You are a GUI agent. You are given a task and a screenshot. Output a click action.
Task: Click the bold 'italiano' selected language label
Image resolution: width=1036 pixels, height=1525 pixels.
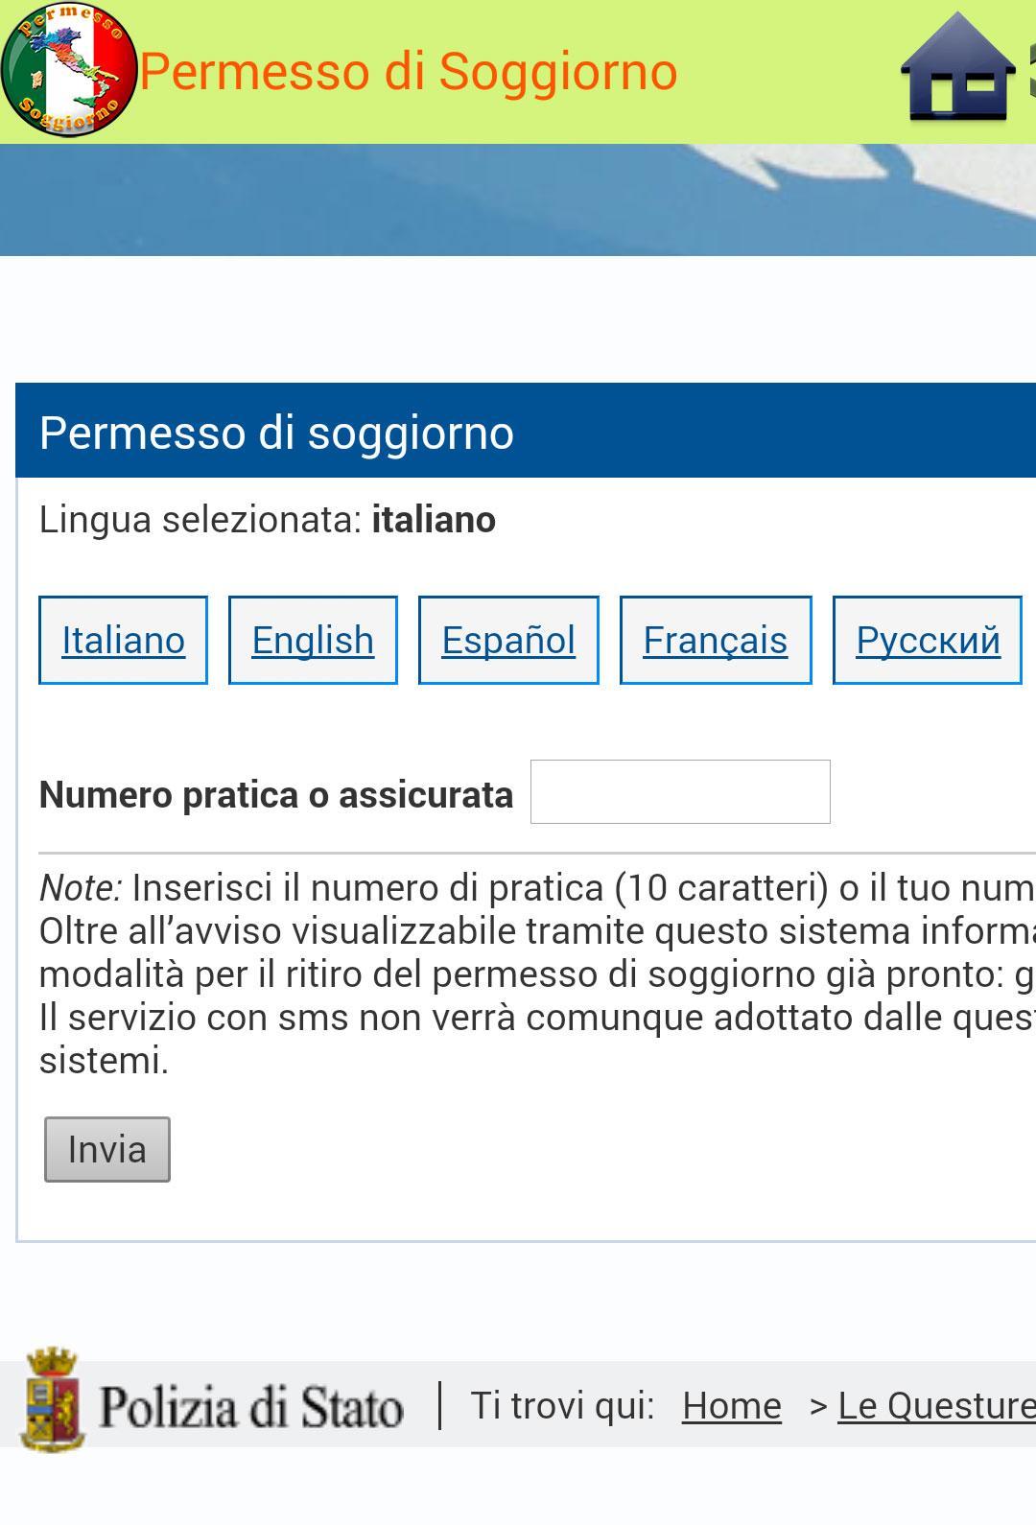[434, 521]
